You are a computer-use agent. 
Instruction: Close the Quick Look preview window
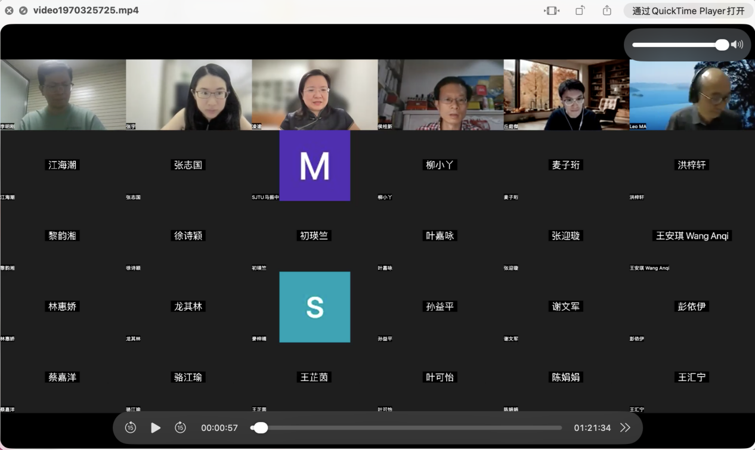click(9, 11)
